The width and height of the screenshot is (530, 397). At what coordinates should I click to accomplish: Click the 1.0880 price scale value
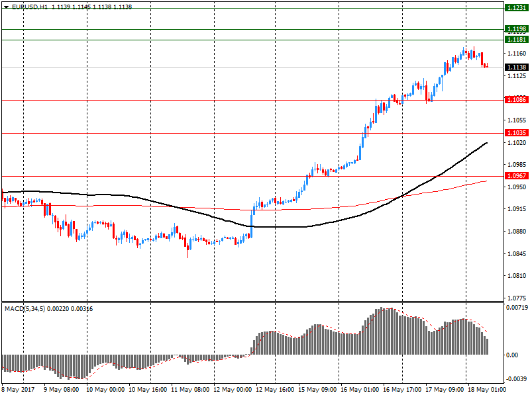(517, 231)
